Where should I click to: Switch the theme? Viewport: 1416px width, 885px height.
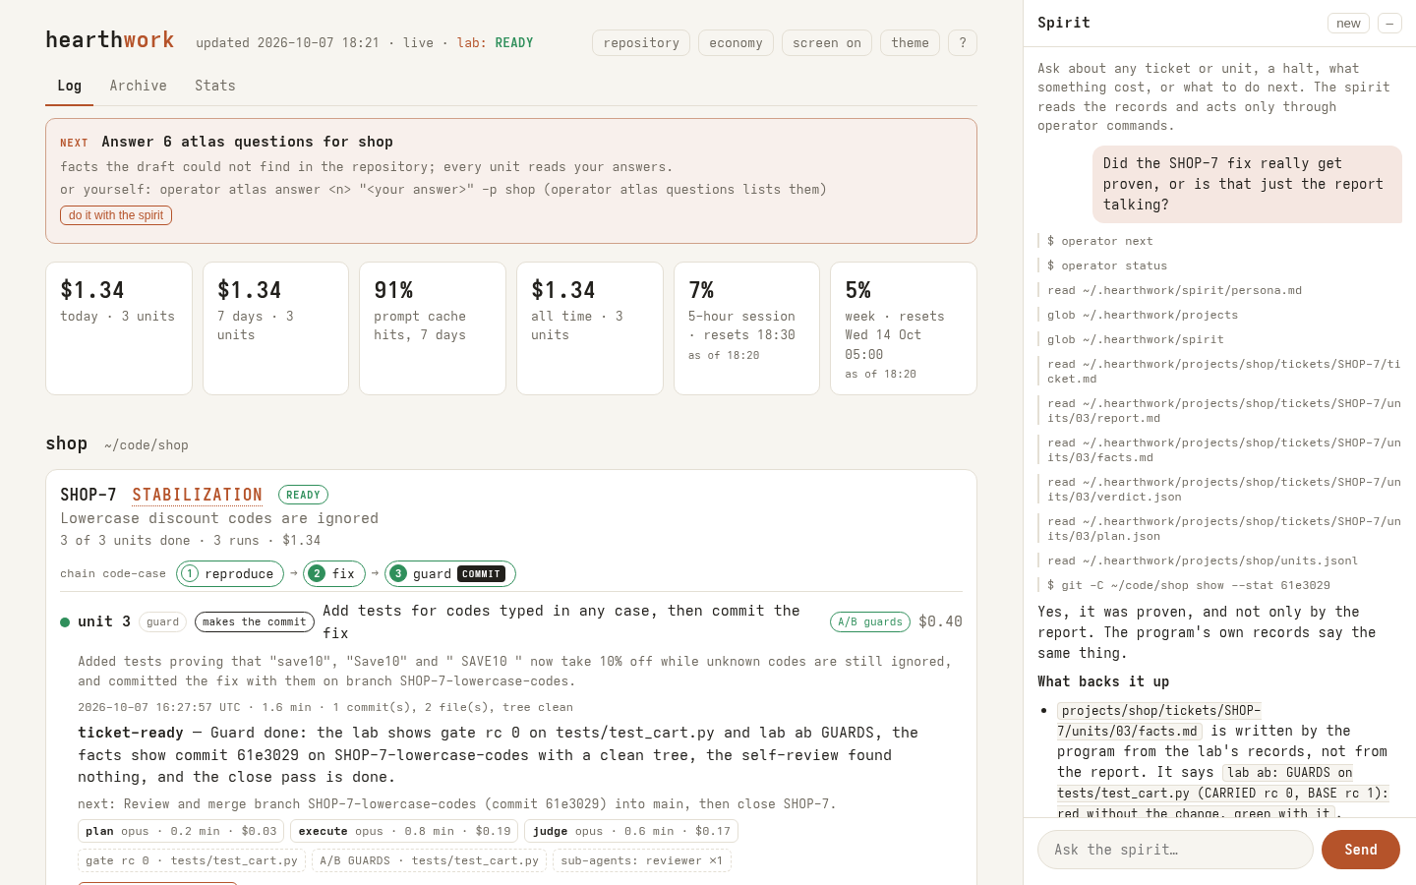(x=910, y=43)
